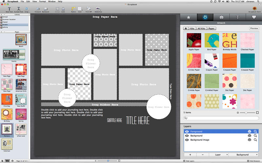262x163 pixels.
Task: Toggle printing for Background Image layer
Action: coord(249,140)
